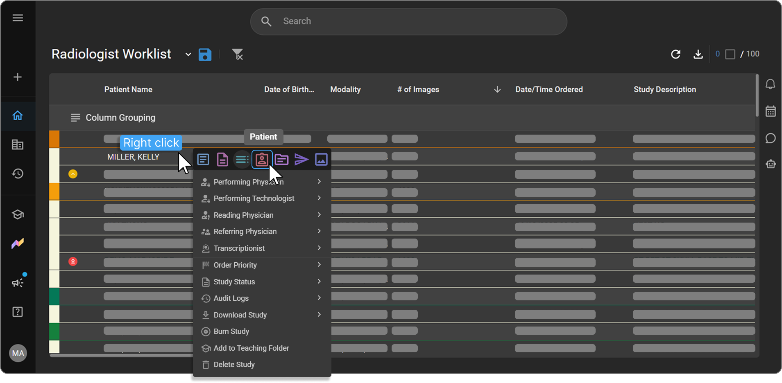This screenshot has height=383, width=782.
Task: Open the robot assistant icon
Action: (771, 164)
